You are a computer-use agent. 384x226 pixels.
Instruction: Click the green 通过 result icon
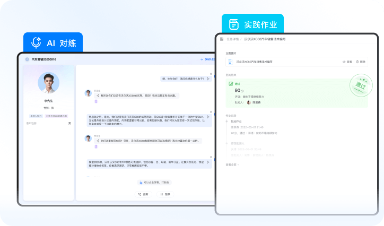(x=230, y=84)
